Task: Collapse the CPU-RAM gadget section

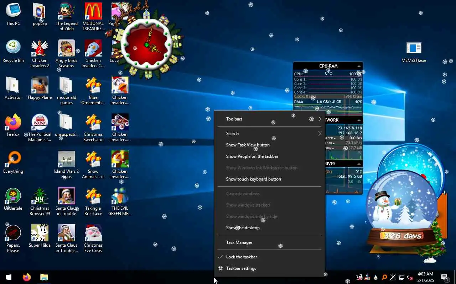Action: pyautogui.click(x=359, y=66)
